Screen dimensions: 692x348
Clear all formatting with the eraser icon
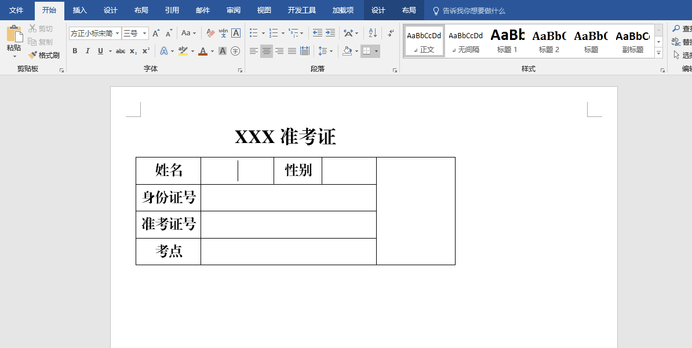tap(210, 33)
